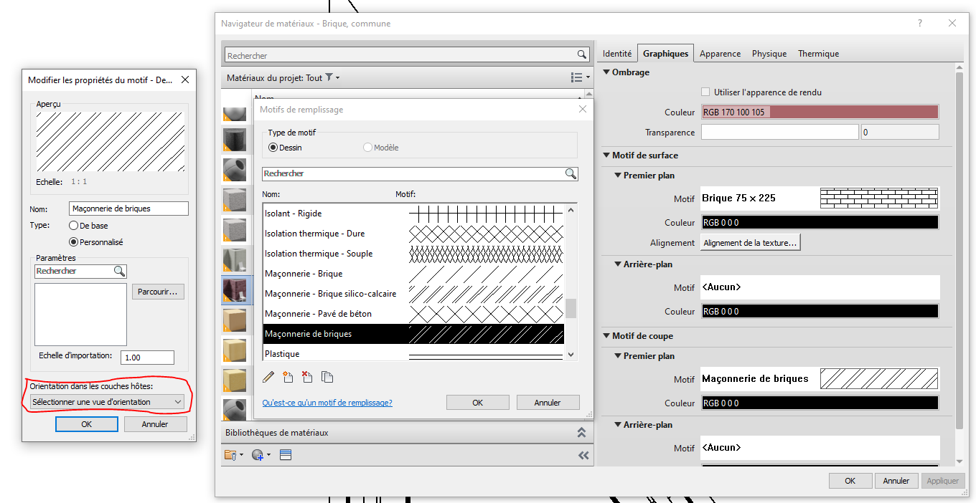Enable Utiliser l'apparence de rendu checkbox

tap(705, 92)
